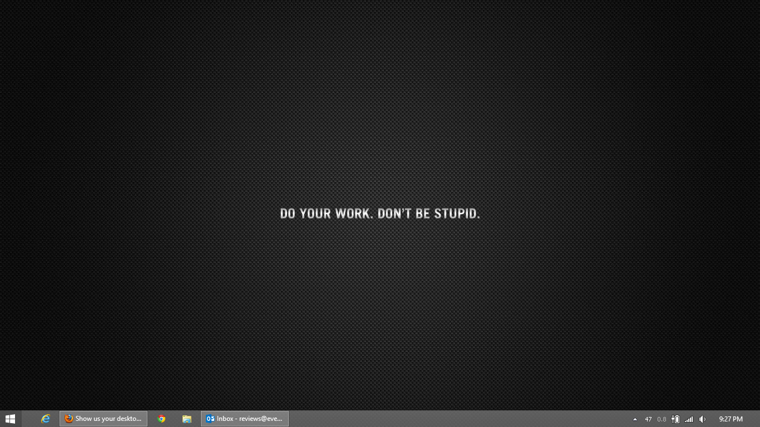Click the '0.8' tray indicator
The width and height of the screenshot is (760, 427).
(662, 419)
